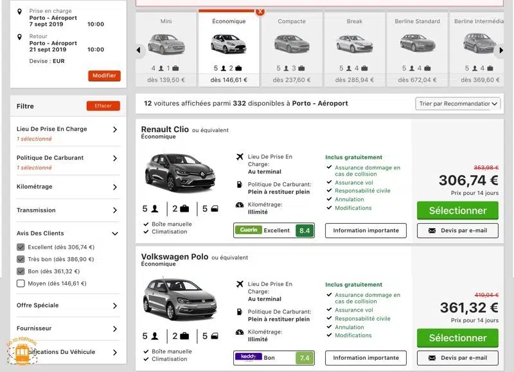Click the fuel pump icon in Volkswagen Polo card

[x=240, y=312]
